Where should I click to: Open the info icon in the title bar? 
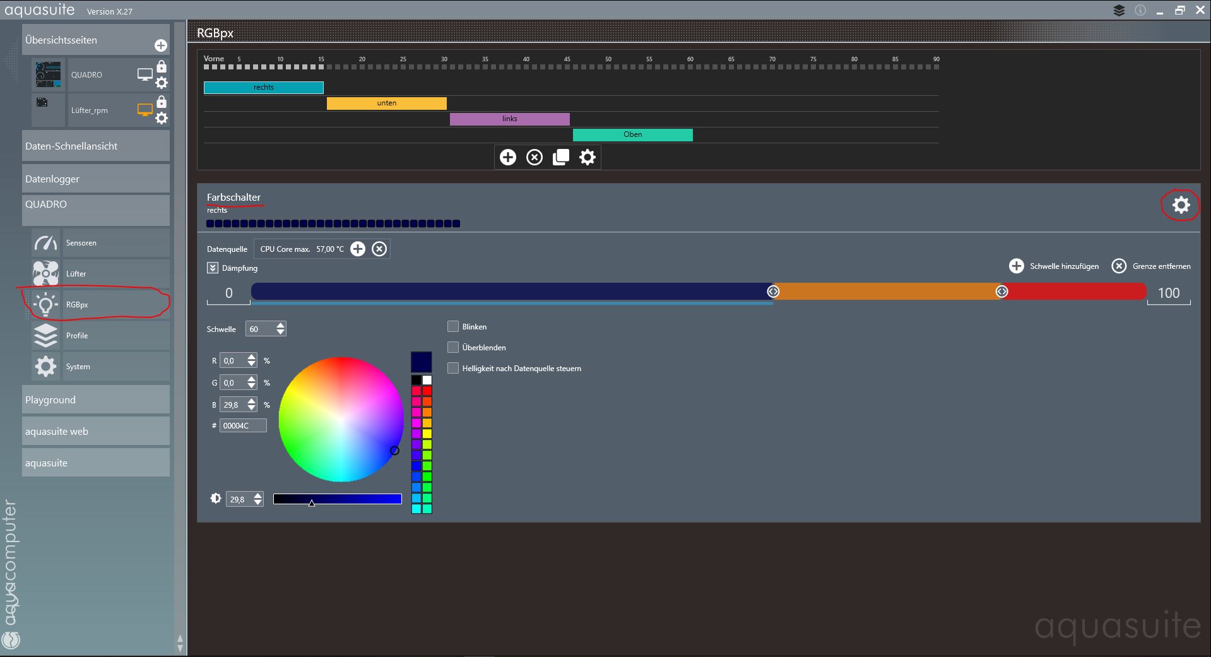coord(1140,11)
